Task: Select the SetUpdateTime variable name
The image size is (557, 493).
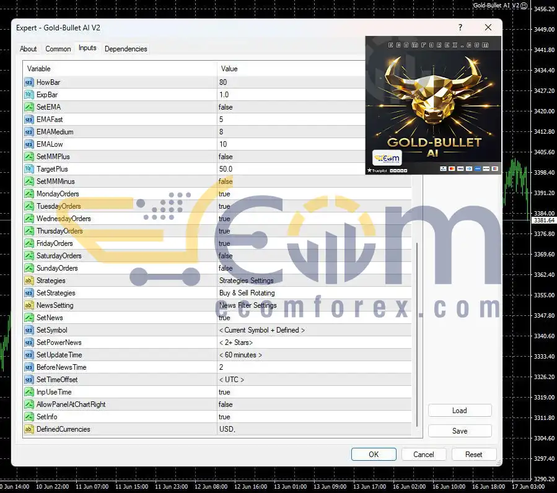Action: [59, 355]
